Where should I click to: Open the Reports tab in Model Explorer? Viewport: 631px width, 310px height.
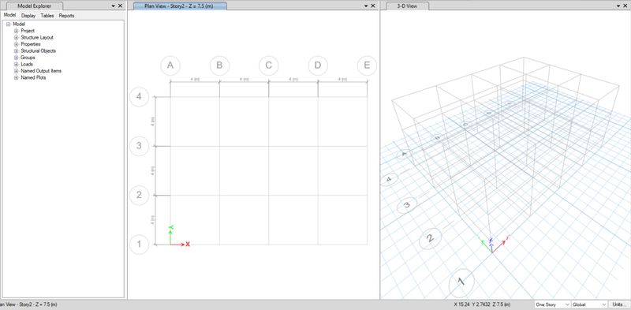tap(66, 16)
